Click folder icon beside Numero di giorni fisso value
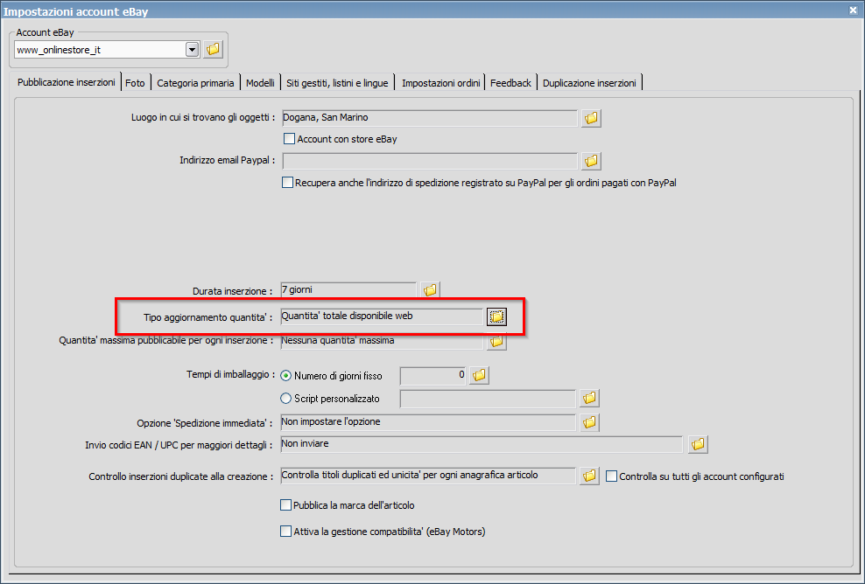 [x=479, y=376]
